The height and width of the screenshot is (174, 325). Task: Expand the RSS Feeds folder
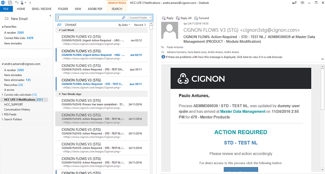click(3, 114)
